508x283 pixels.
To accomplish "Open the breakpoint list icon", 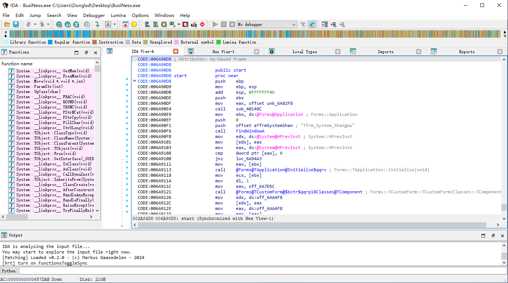I will pos(325,24).
